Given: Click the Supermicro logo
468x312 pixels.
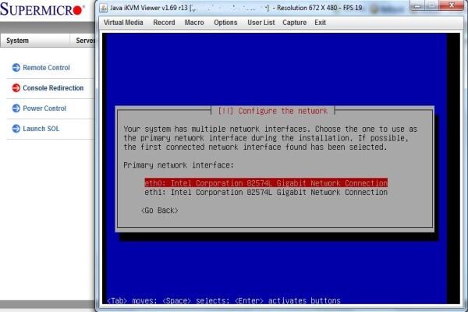Looking at the screenshot, I should pyautogui.click(x=42, y=9).
